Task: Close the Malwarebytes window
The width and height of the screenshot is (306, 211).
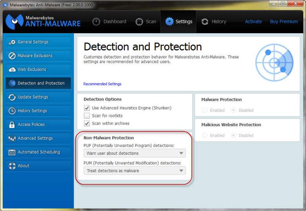Action: 295,4
